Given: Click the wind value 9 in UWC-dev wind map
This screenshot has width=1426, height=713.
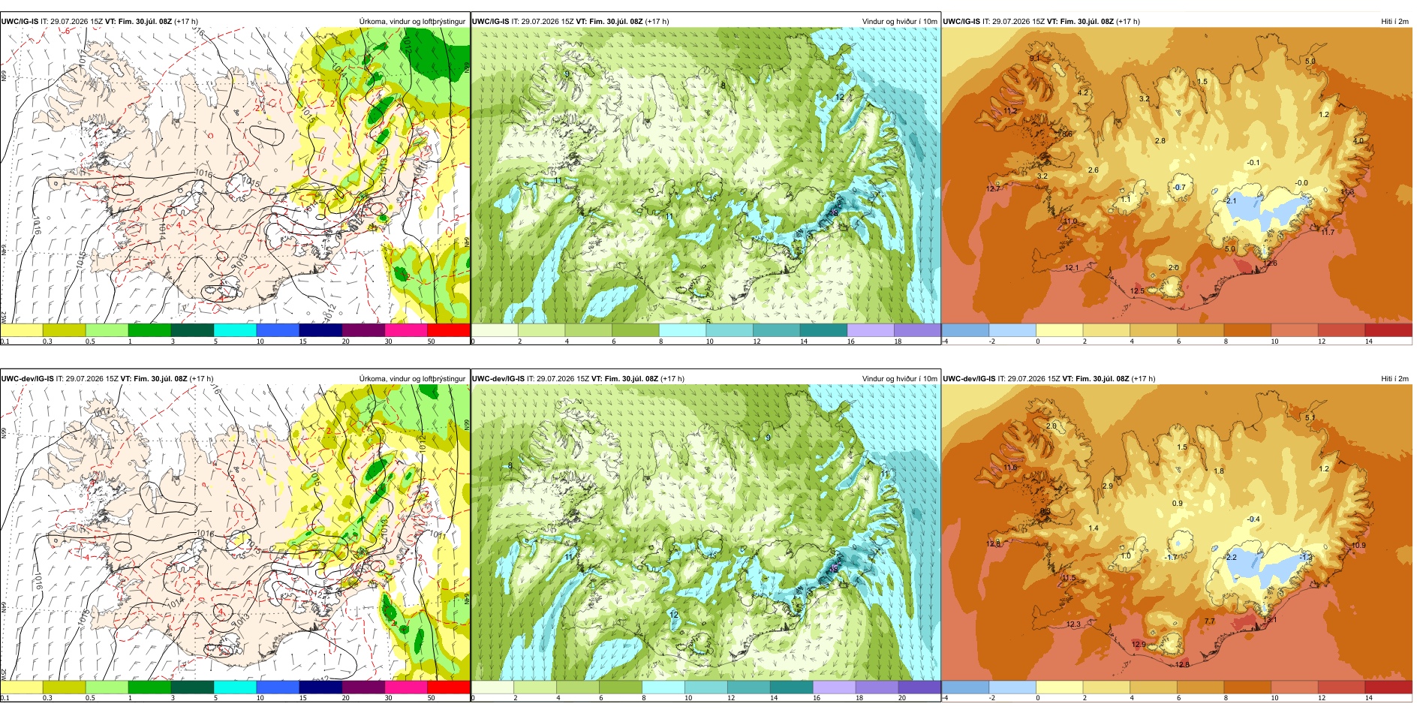Looking at the screenshot, I should [x=768, y=438].
